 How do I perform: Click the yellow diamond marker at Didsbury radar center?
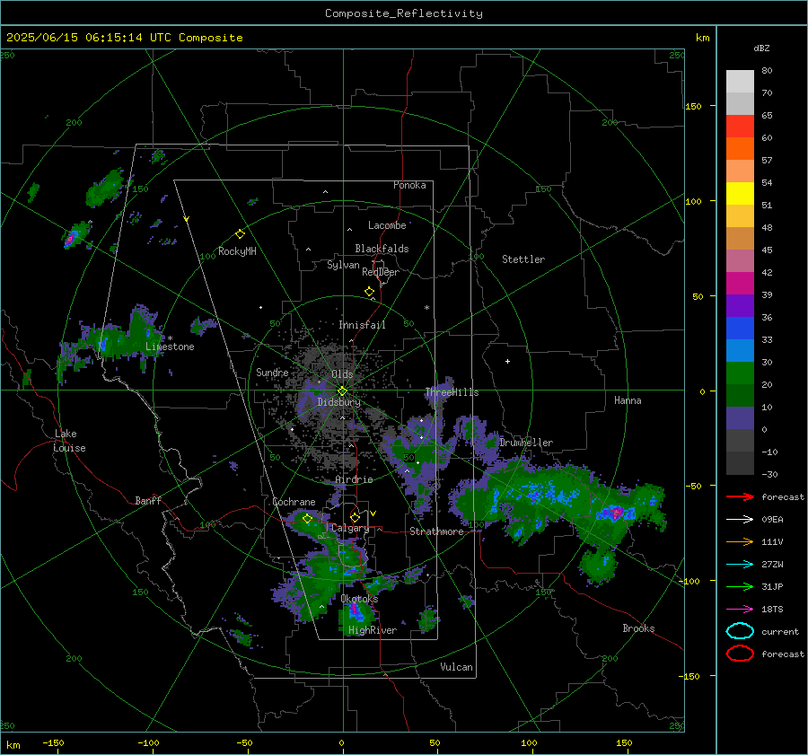pos(342,391)
